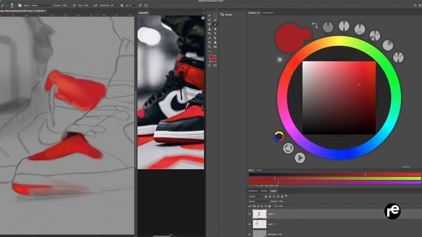Click the Layer 5 thumbnail

[x=259, y=214]
